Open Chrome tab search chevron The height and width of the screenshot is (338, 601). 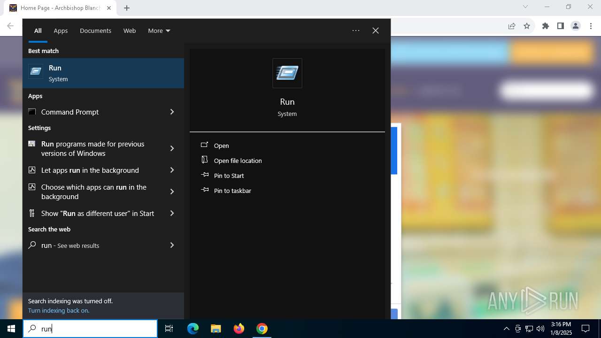tap(525, 7)
